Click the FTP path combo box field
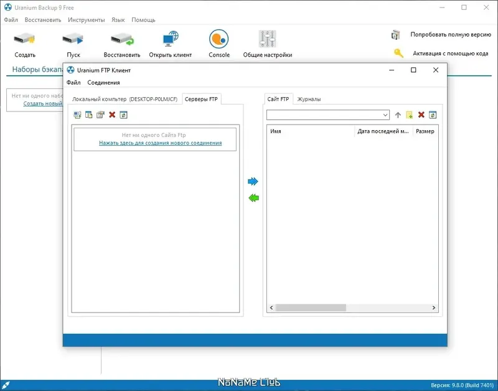This screenshot has width=498, height=391. click(x=328, y=115)
